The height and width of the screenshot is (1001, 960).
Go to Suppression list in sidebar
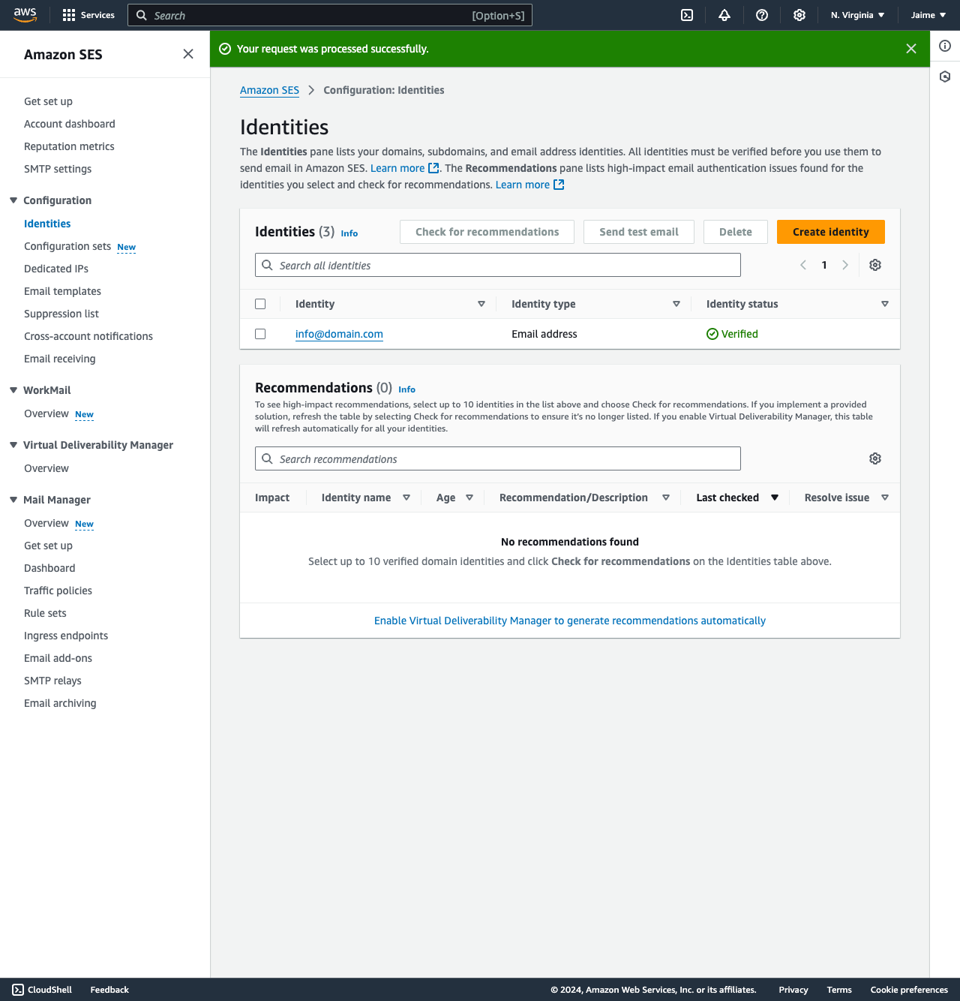[x=61, y=314]
